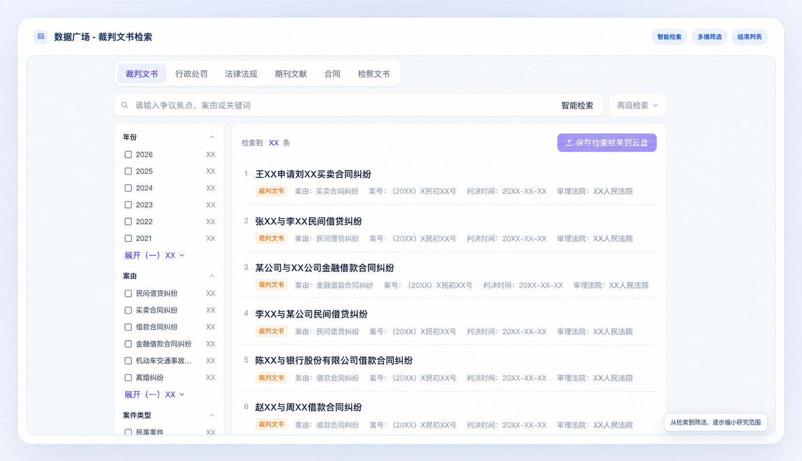
Task: Click the 检索到 XX 条 result count
Action: point(266,143)
